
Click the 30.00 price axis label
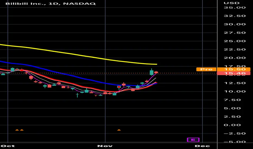(x=235, y=24)
